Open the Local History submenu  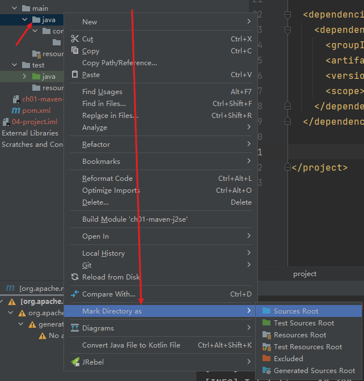tap(160, 253)
